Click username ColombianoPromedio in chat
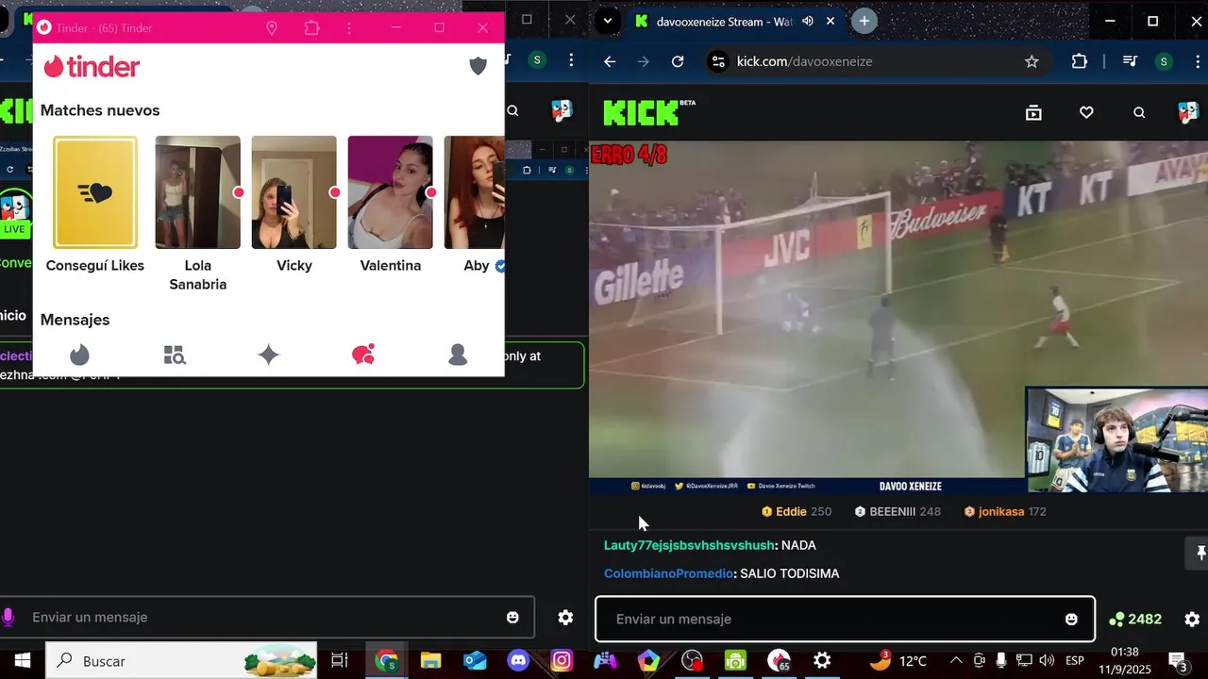The image size is (1208, 679). coord(668,573)
